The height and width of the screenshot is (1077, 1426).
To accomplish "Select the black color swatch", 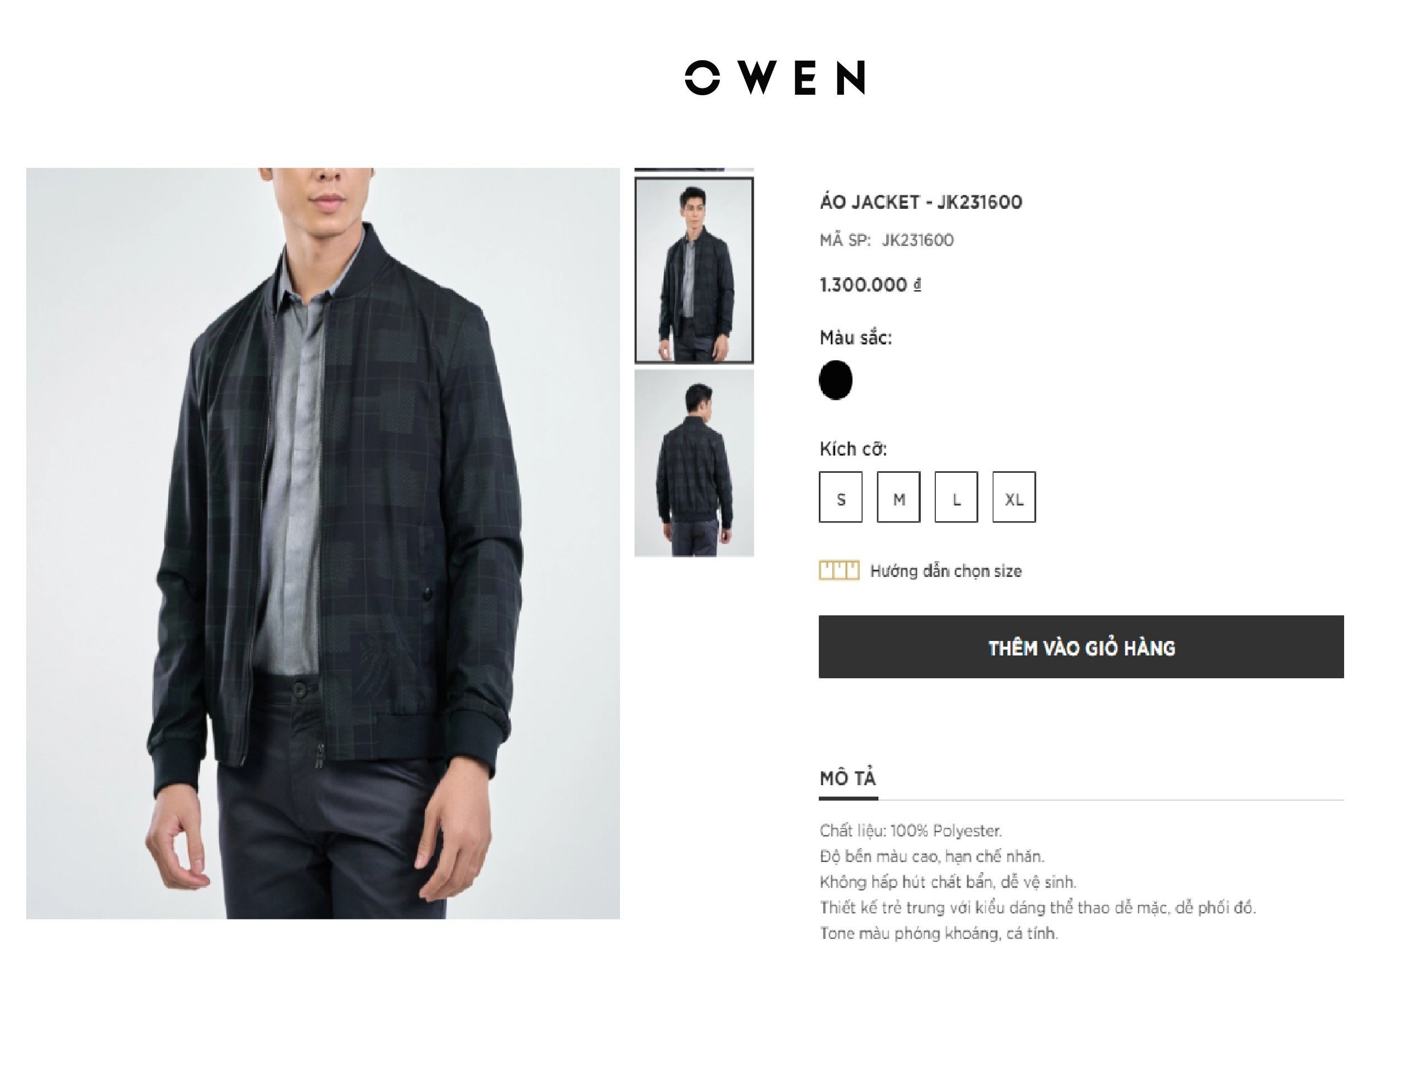I will tap(836, 380).
